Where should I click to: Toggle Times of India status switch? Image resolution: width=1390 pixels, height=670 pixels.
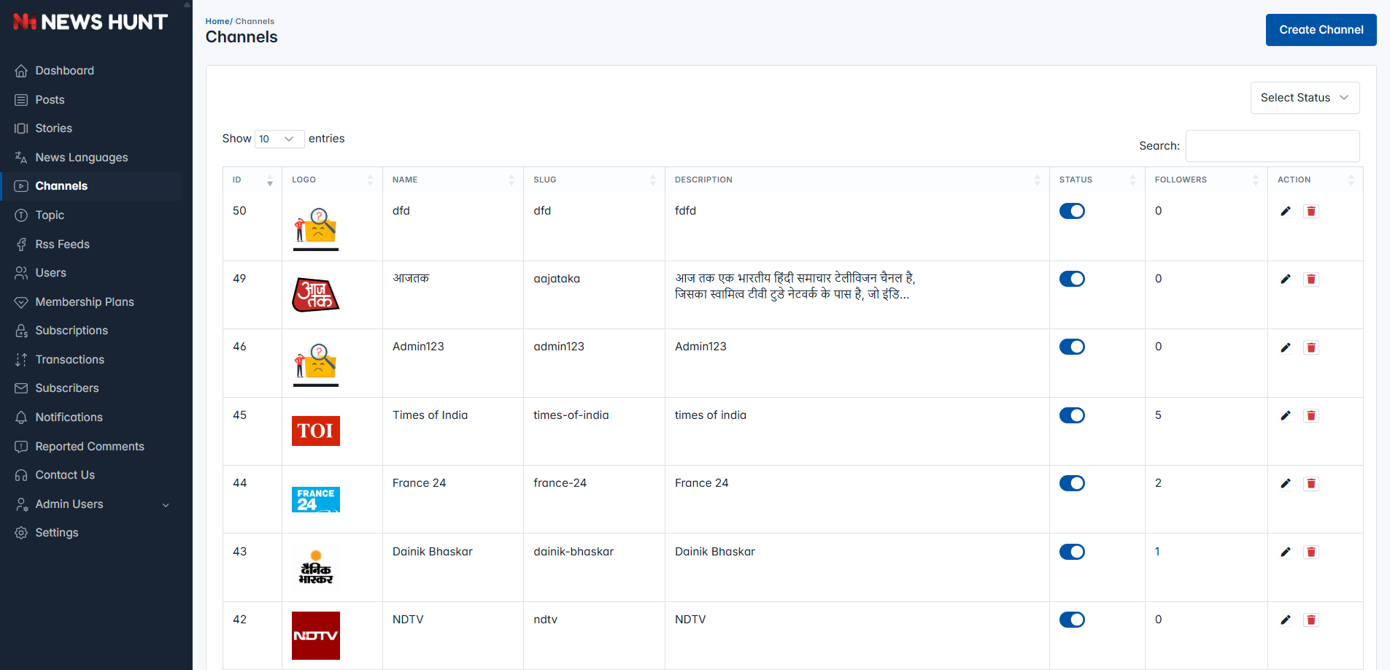point(1072,415)
